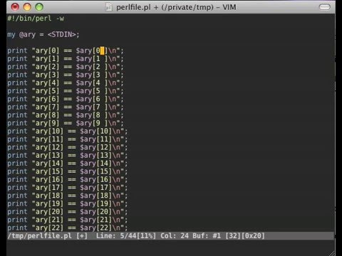
Task: Click the print ary[14] line
Action: click(68, 164)
